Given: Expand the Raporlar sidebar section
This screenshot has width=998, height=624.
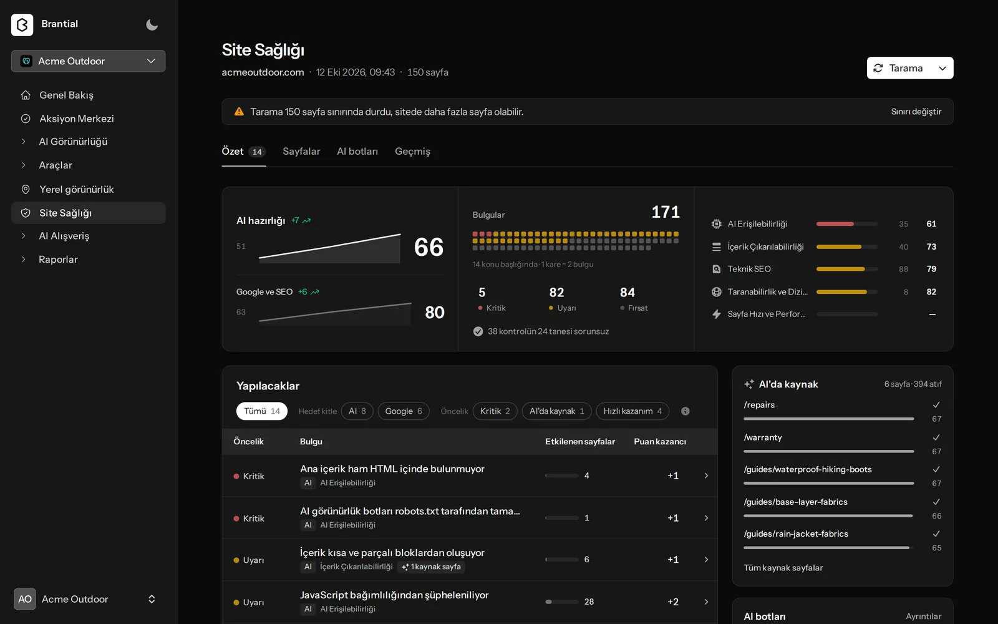Looking at the screenshot, I should tap(88, 260).
